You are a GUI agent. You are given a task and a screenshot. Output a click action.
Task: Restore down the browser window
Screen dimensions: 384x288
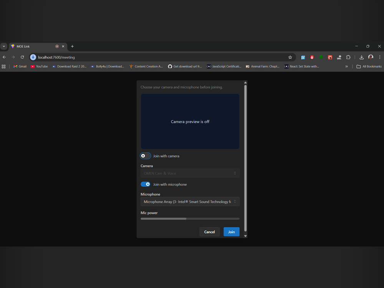pos(368,46)
